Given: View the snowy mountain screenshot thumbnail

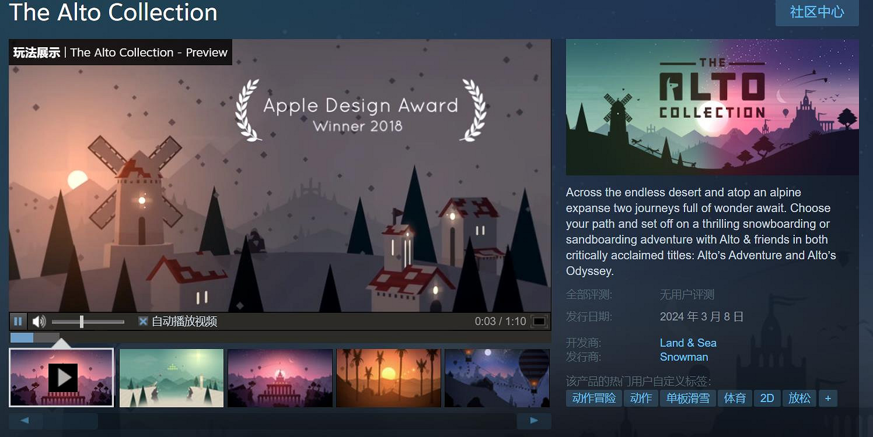Looking at the screenshot, I should click(172, 378).
